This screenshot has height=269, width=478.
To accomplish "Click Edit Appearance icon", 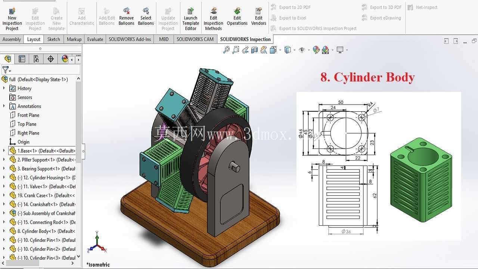I will (316, 50).
